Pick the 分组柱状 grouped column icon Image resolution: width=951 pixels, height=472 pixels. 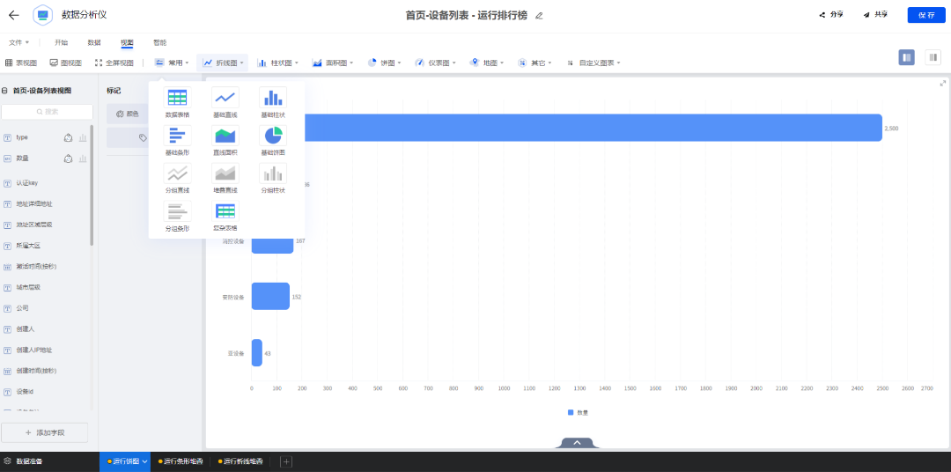[x=273, y=173]
